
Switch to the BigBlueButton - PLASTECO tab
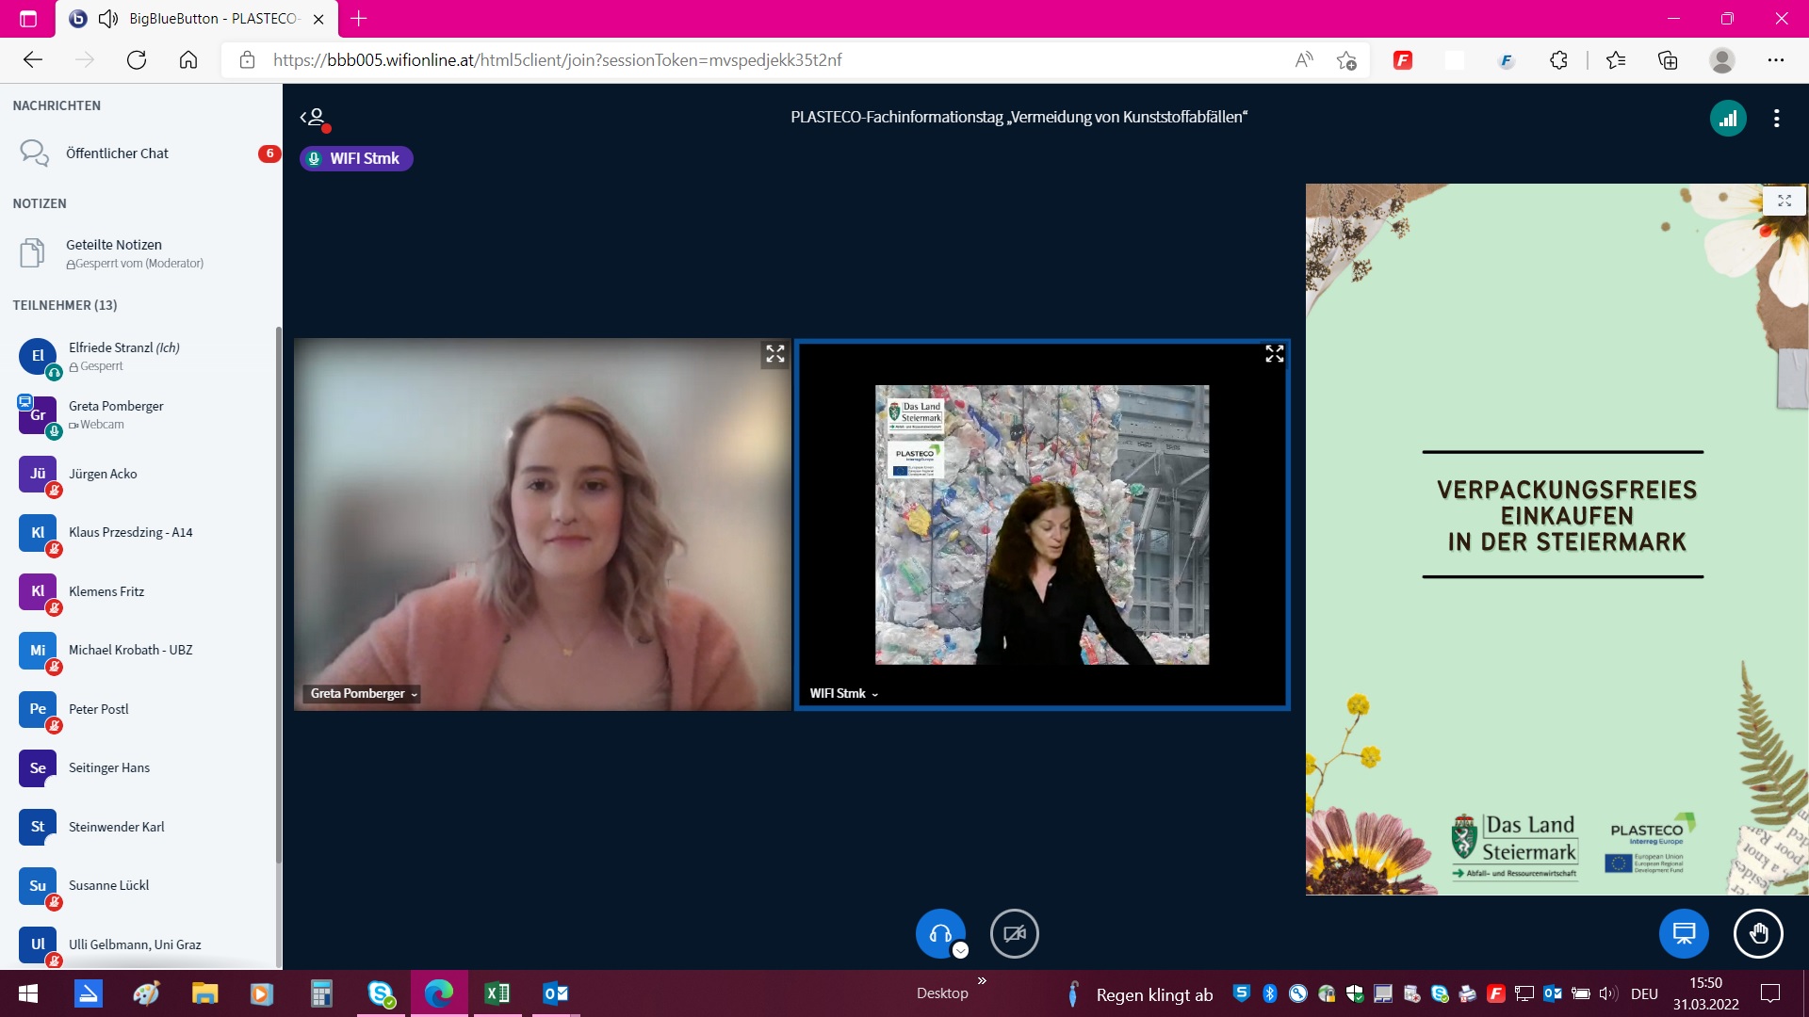pos(197,19)
